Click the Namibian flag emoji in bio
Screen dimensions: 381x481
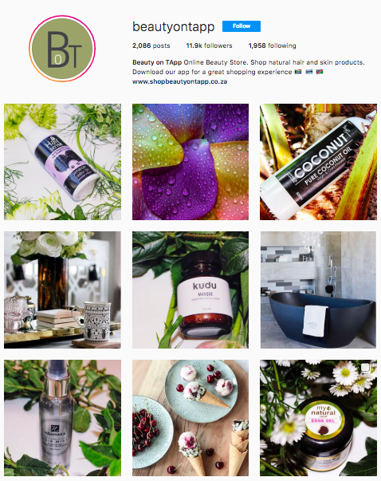[x=320, y=72]
